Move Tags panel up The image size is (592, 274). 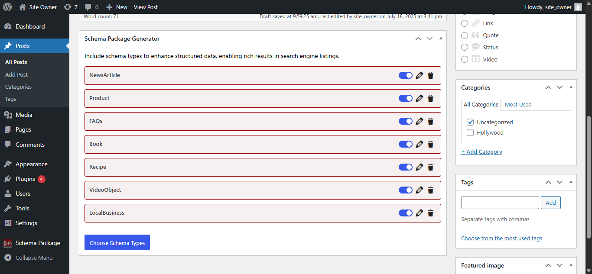(x=548, y=182)
